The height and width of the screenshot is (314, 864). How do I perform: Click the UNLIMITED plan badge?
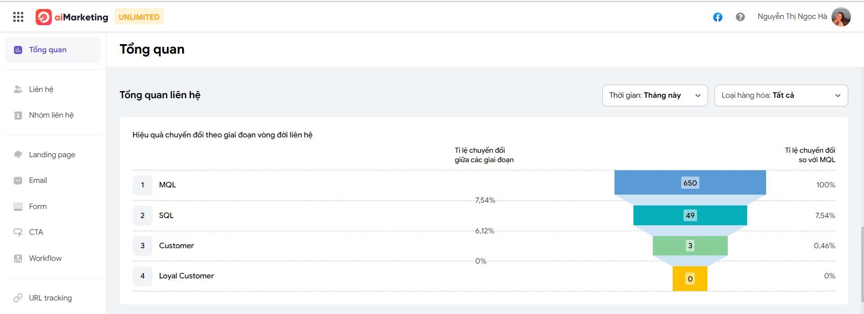click(x=139, y=17)
